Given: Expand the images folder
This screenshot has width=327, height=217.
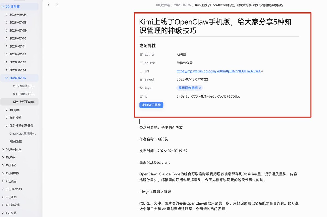Looking at the screenshot, I should 7,110.
